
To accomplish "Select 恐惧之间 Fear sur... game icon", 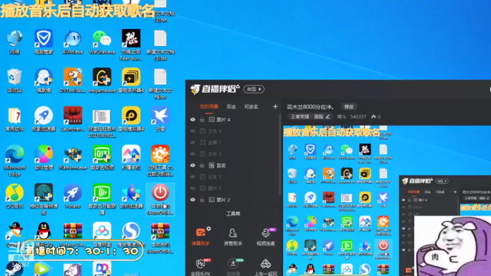I will [x=131, y=45].
